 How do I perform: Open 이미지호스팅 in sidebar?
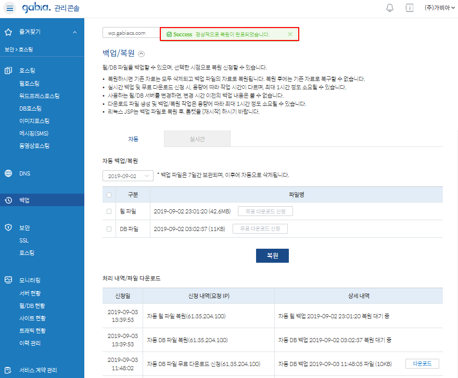34,121
